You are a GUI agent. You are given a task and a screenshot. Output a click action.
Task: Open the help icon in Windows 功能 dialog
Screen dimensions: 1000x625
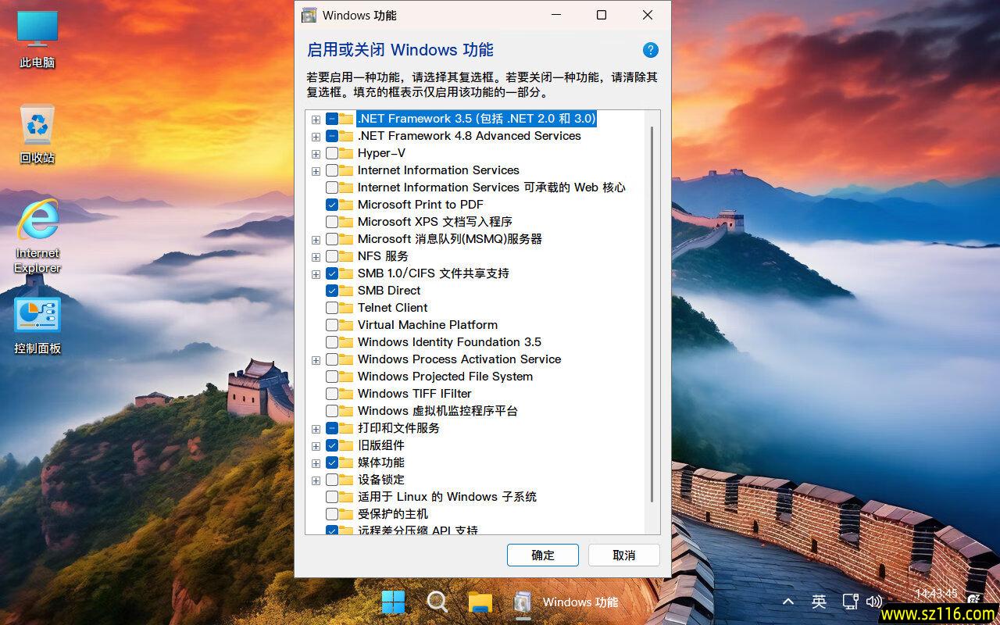click(651, 50)
